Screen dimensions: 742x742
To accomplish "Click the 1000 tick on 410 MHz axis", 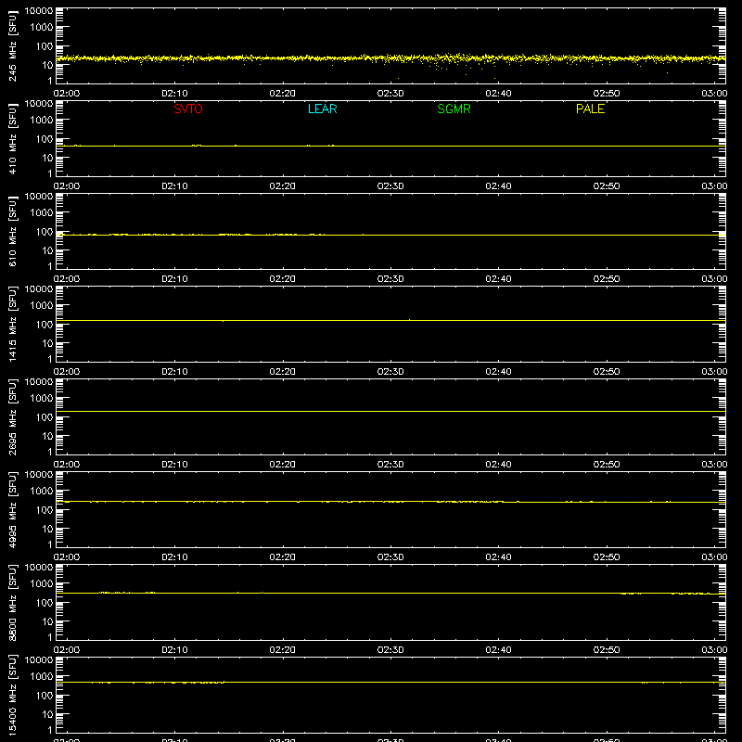I will pos(42,121).
